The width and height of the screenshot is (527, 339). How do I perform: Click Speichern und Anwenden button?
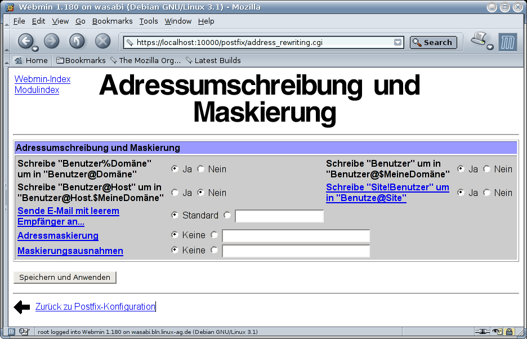pos(65,278)
